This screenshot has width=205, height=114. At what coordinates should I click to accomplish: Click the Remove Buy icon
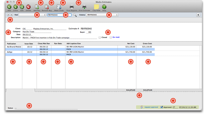coord(47,7)
